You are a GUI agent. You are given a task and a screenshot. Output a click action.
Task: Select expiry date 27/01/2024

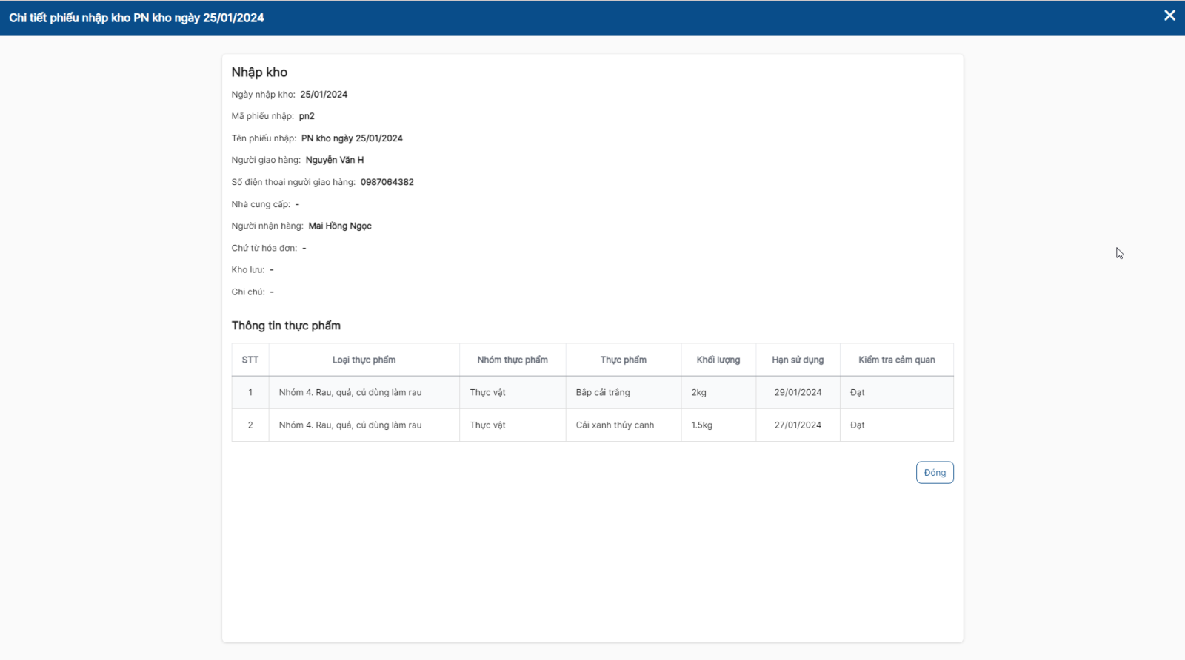[798, 425]
